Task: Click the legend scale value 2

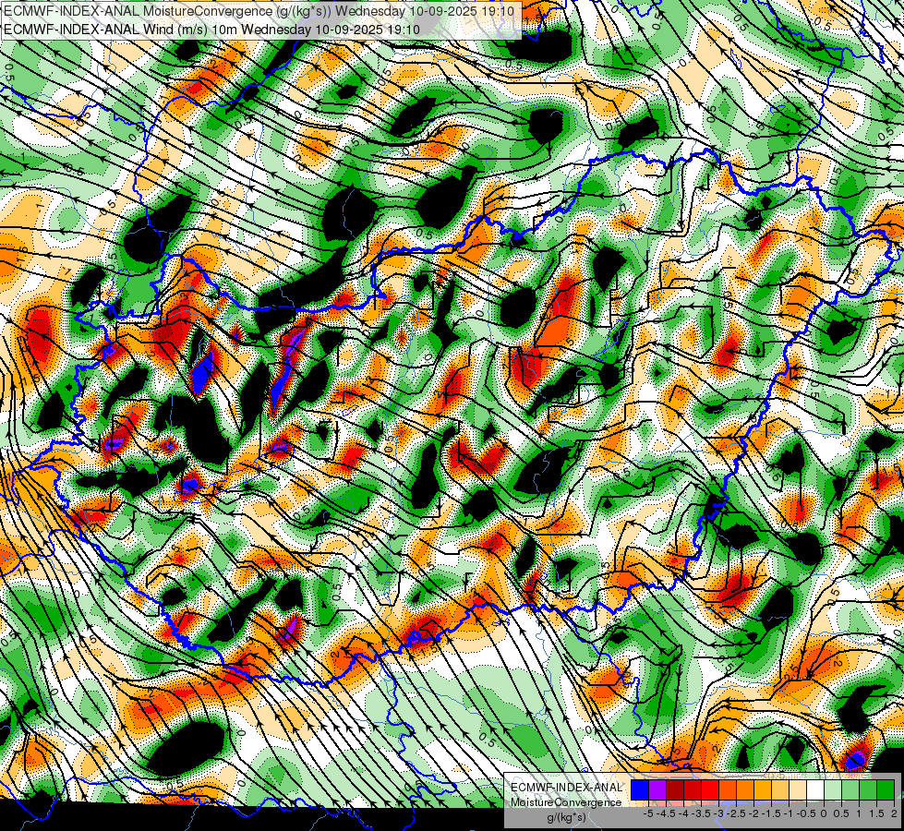Action: [894, 813]
